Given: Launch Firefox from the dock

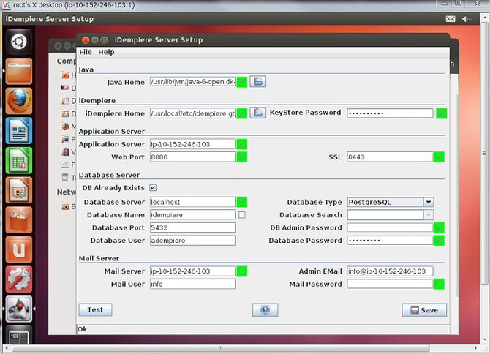Looking at the screenshot, I should (x=19, y=101).
